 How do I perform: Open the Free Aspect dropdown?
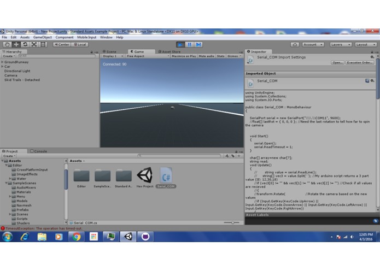147,56
